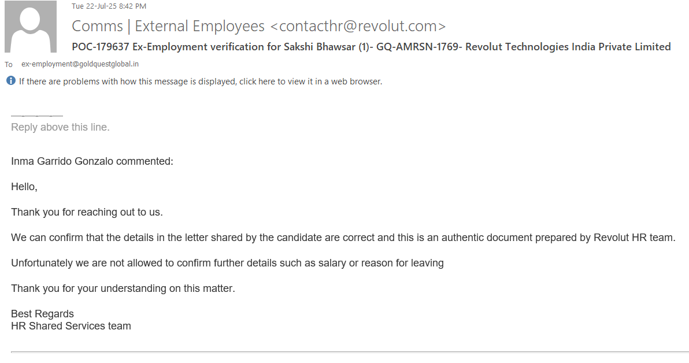Click 'Thank you for your understanding' line
Viewport: 689px width, 363px height.
(x=123, y=288)
